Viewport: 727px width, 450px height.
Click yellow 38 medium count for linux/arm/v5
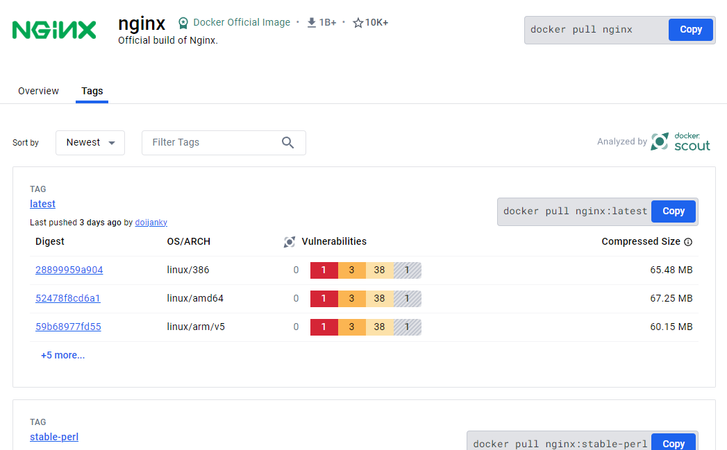click(380, 327)
